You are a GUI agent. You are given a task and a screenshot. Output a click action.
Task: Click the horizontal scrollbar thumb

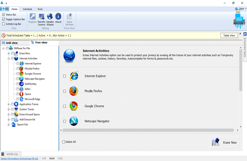point(148,130)
